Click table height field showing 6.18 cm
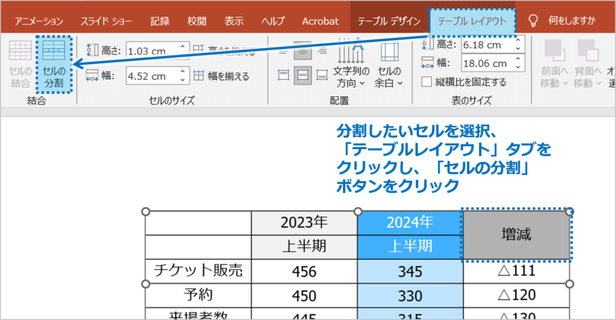Image resolution: width=616 pixels, height=320 pixels. (488, 45)
